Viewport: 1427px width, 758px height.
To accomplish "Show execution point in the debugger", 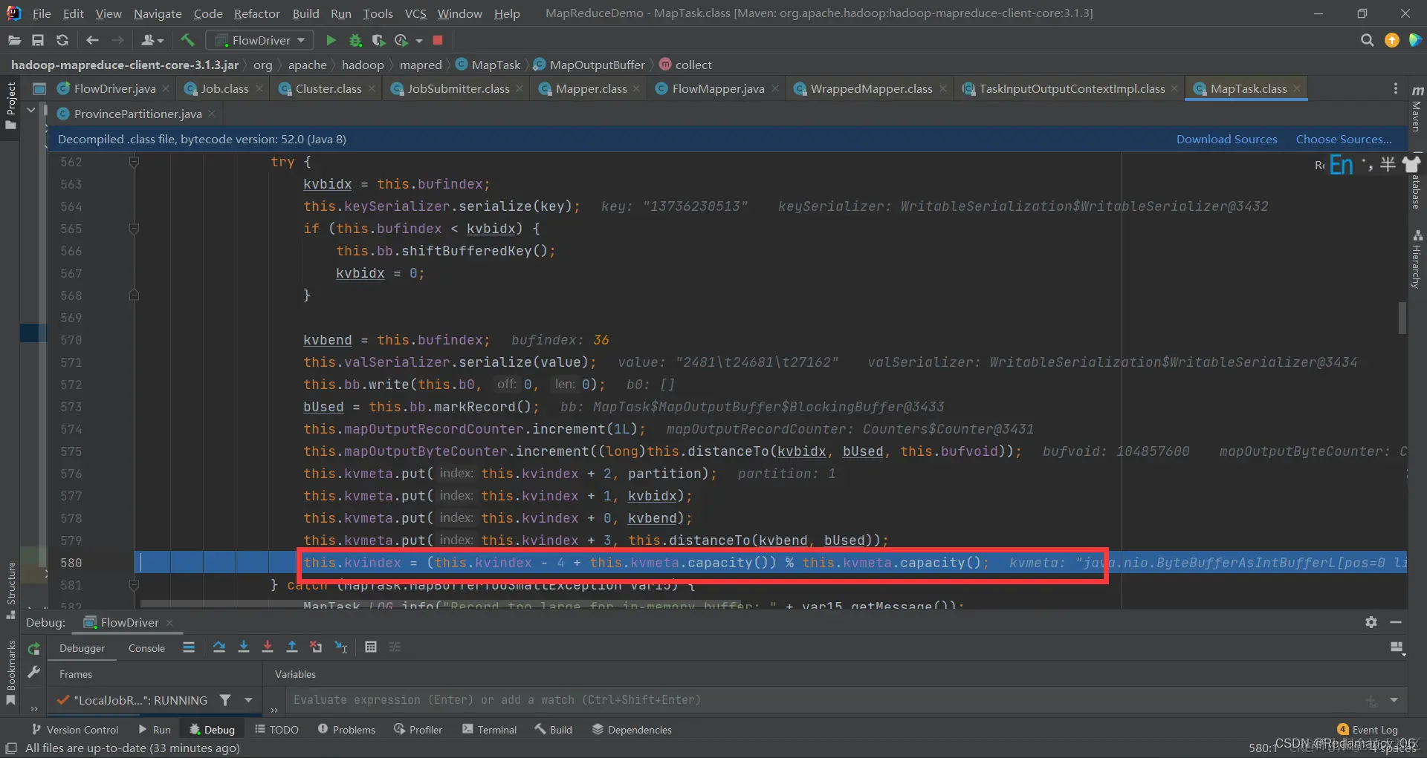I will tap(189, 647).
